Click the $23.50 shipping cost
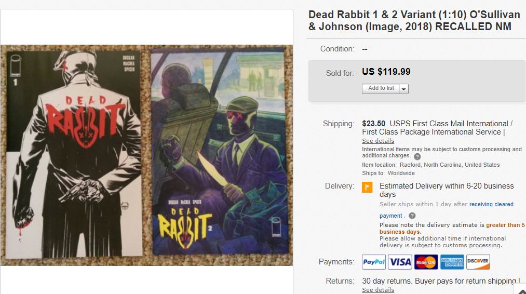Image resolution: width=526 pixels, height=294 pixels. tap(373, 124)
